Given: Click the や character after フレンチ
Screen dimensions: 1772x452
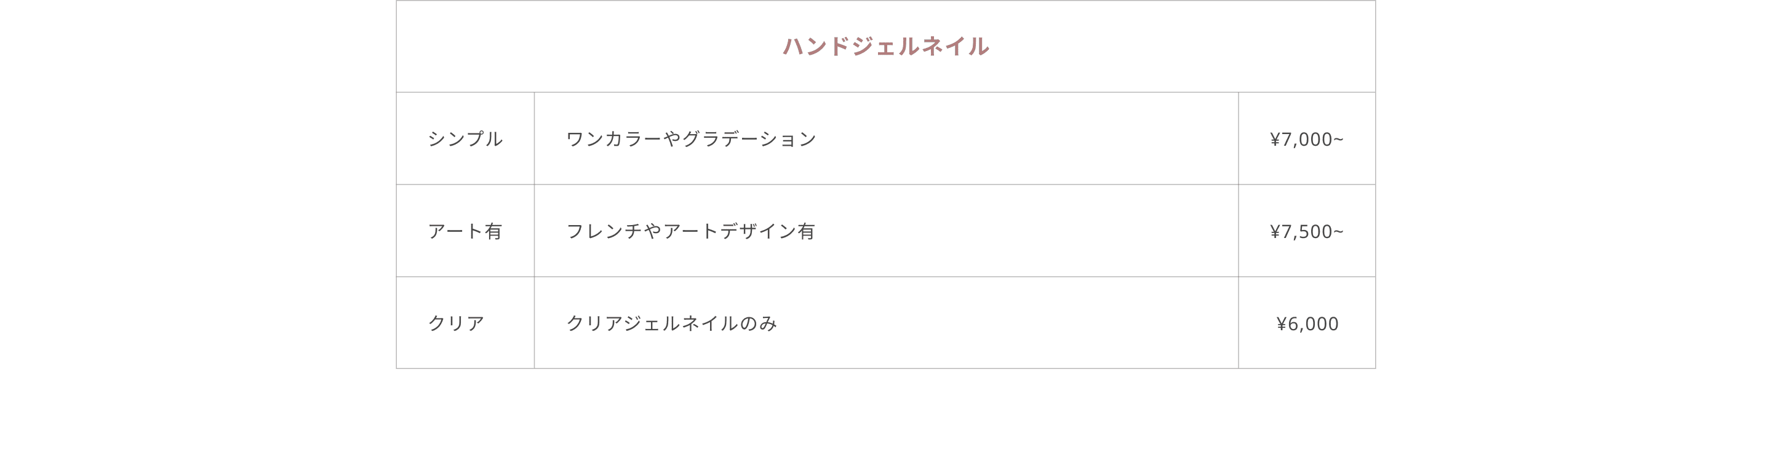Looking at the screenshot, I should click(x=653, y=231).
